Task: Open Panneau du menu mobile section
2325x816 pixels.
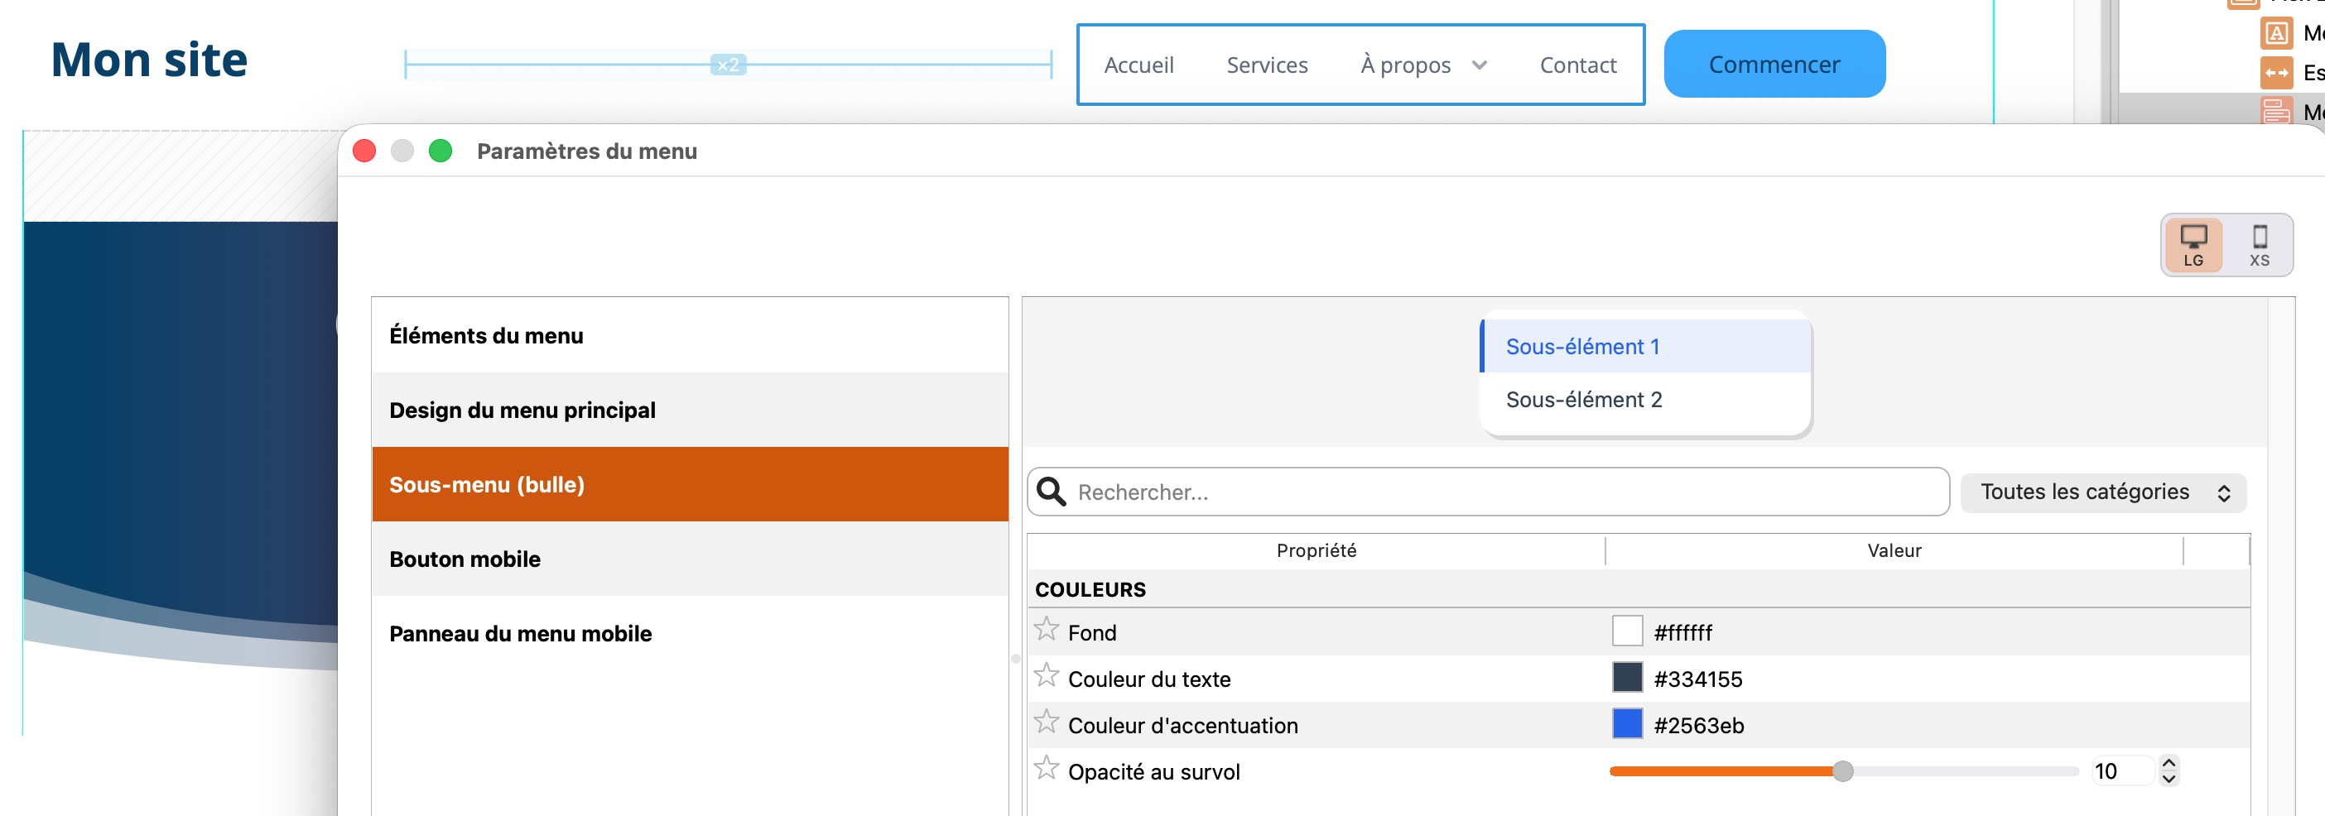Action: 690,634
